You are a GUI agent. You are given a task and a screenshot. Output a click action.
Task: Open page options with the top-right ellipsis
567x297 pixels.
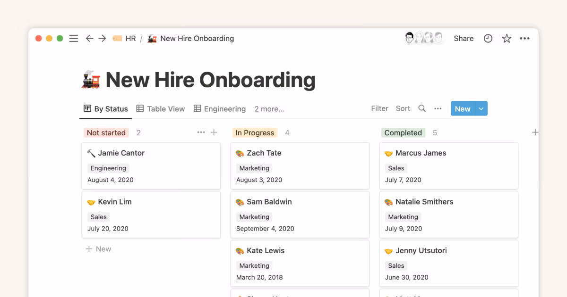tap(524, 38)
